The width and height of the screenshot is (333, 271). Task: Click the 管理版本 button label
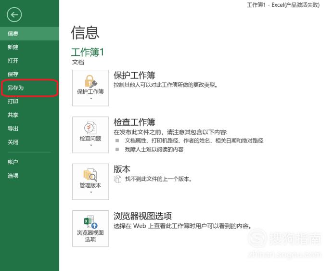coord(90,185)
